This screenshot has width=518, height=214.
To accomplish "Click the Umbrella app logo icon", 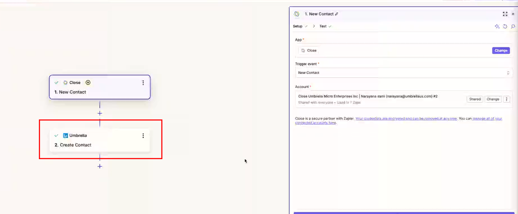I will coord(66,135).
